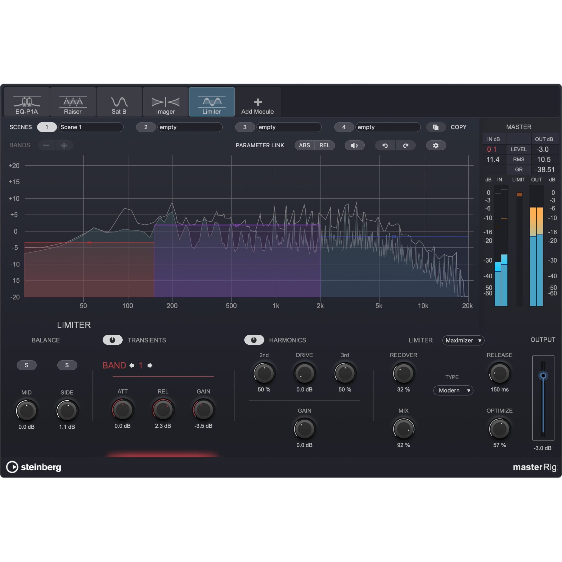Expand the Modern type selector
Screen dimensions: 562x562
coord(453,390)
